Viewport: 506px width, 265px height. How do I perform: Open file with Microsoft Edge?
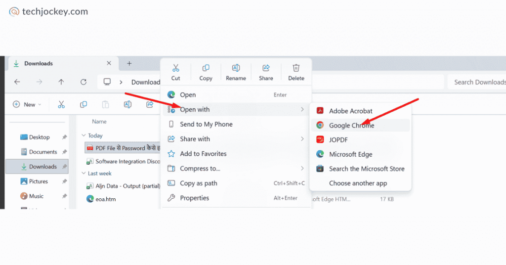pyautogui.click(x=360, y=154)
